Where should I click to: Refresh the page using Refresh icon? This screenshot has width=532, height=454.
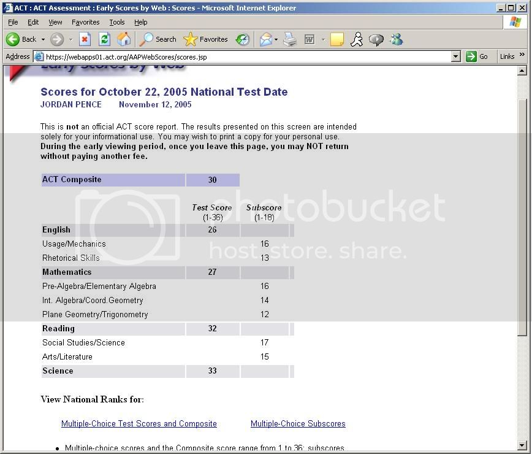pyautogui.click(x=104, y=39)
